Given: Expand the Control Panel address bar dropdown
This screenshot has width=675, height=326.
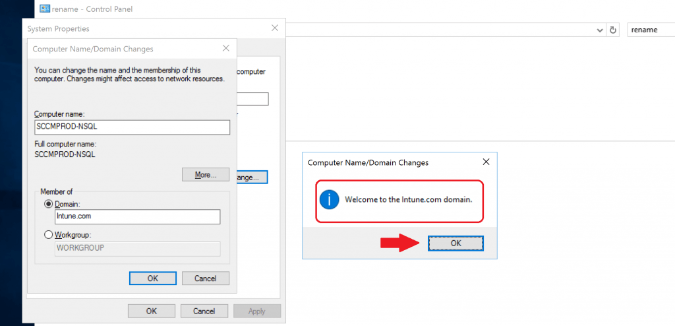Looking at the screenshot, I should click(x=600, y=30).
